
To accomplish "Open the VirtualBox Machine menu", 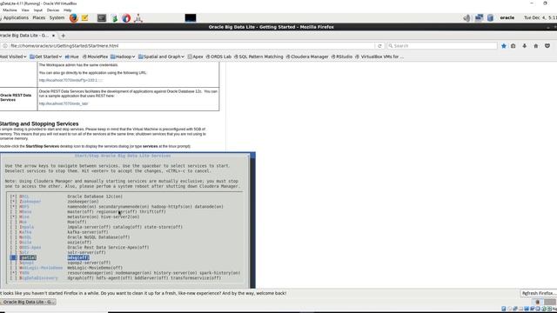I will 10,10.
